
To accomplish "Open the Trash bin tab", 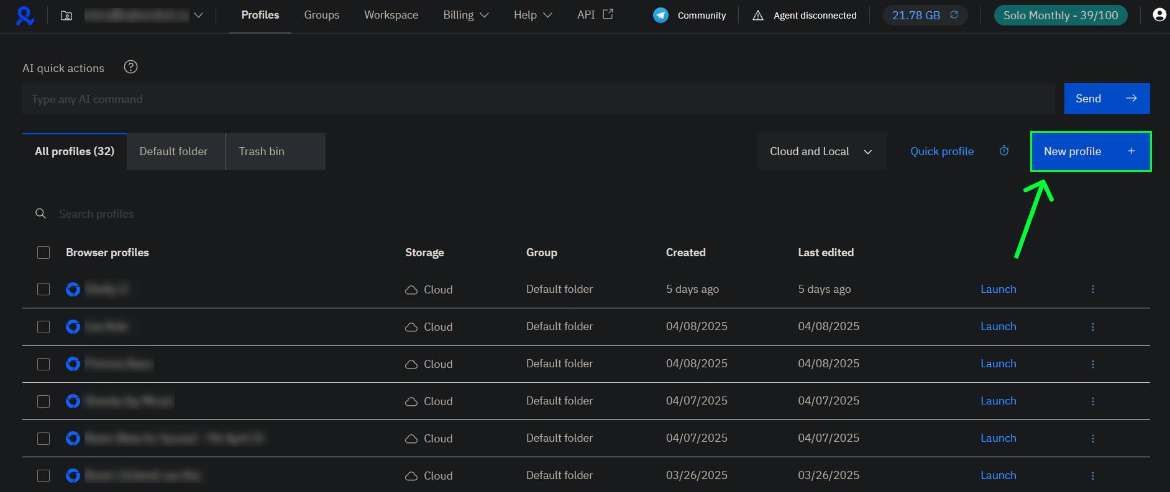I will (x=275, y=151).
